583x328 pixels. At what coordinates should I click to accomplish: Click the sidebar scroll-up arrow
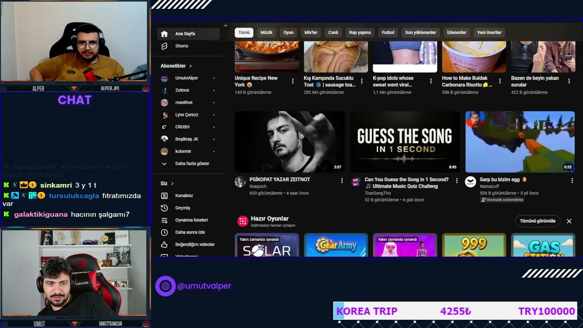click(225, 26)
